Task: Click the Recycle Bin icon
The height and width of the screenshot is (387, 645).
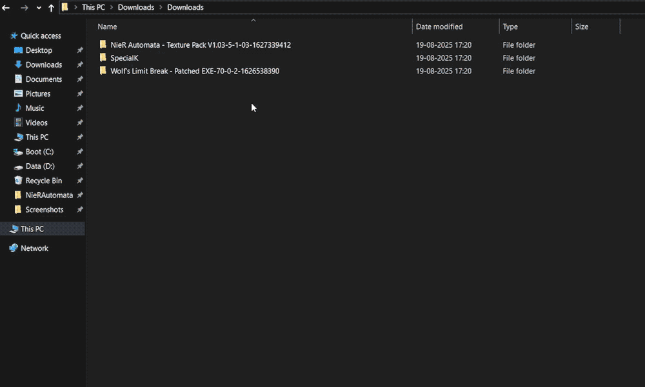Action: 18,181
